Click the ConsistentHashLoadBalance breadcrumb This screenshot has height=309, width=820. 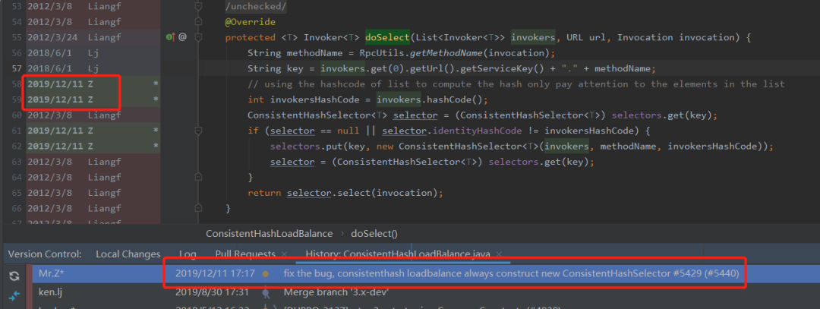(269, 234)
